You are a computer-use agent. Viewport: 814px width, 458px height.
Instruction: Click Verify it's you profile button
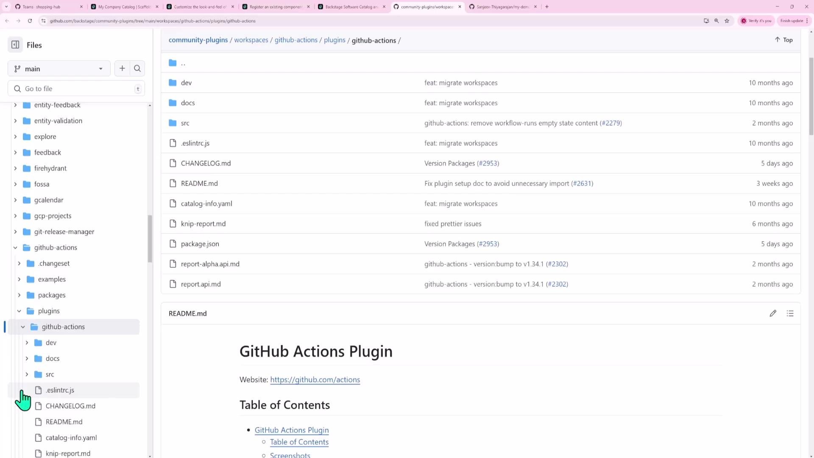(757, 21)
